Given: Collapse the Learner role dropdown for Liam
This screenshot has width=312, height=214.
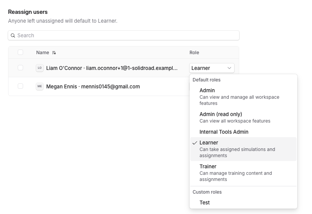Looking at the screenshot, I should pos(212,68).
